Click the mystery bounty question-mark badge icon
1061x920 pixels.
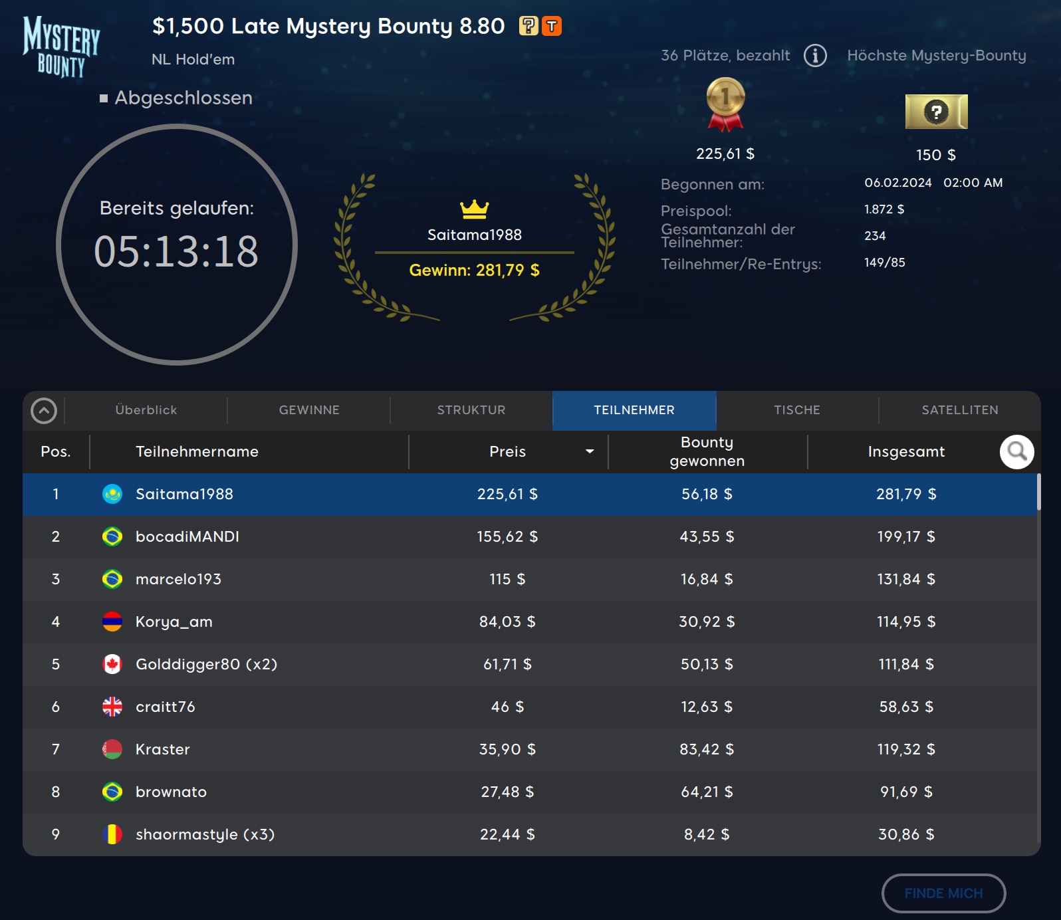(529, 26)
